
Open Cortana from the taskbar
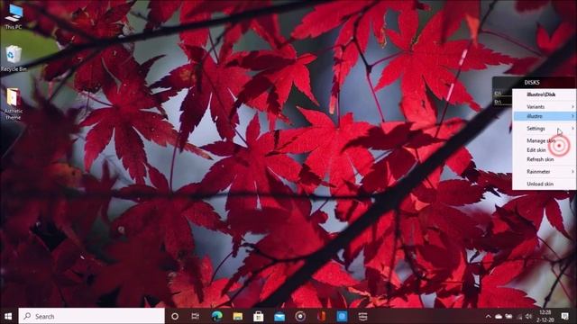175,316
